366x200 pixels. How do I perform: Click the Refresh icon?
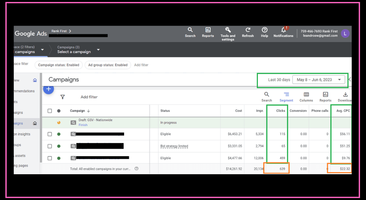[248, 31]
